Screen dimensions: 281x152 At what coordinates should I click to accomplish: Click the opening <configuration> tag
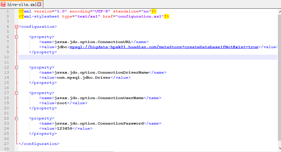pyautogui.click(x=38, y=27)
